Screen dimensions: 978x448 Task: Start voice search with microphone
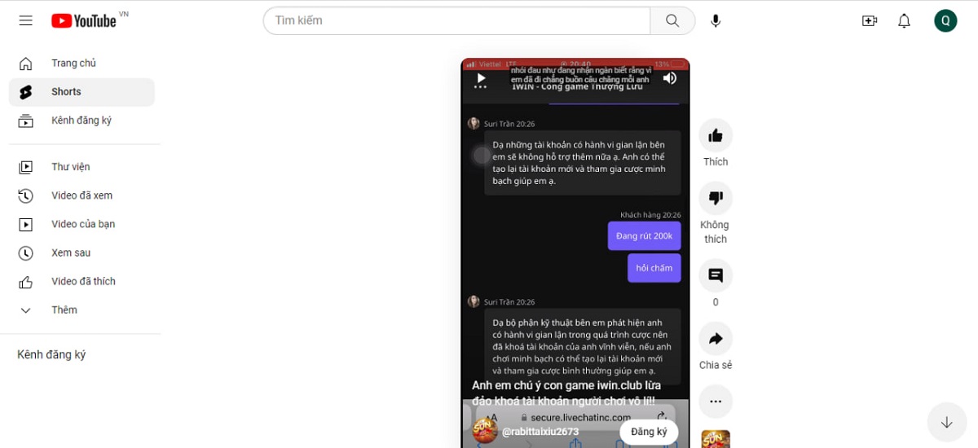[x=716, y=20]
